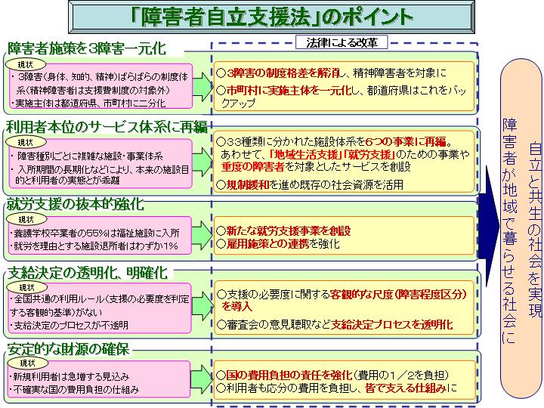544x408 pixels.
Task: Click heading 就労支援の抜本的強化
Action: pyautogui.click(x=75, y=204)
